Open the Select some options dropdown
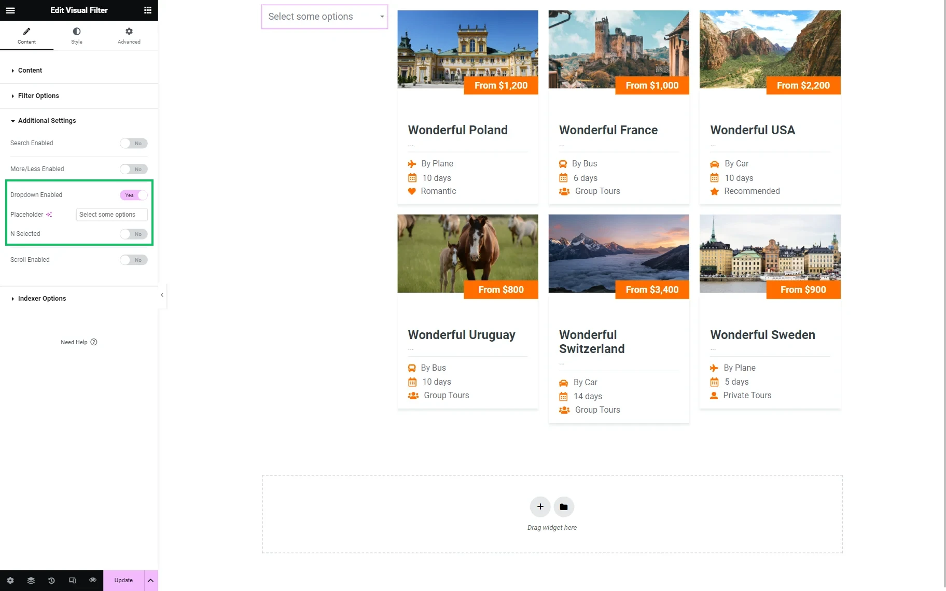 click(x=325, y=17)
